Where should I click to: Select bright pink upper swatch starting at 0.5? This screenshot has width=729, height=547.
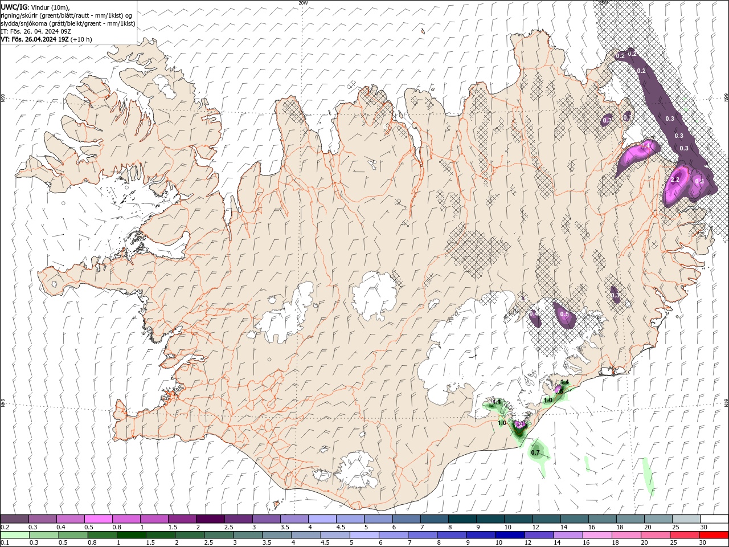click(98, 519)
